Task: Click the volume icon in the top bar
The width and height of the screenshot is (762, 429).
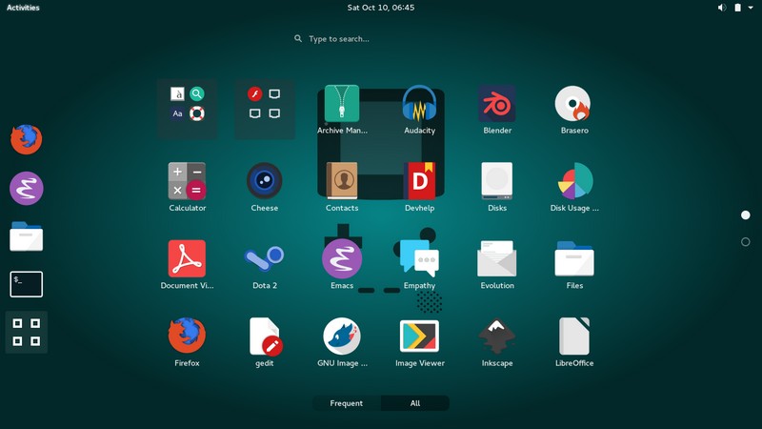Action: click(x=722, y=8)
